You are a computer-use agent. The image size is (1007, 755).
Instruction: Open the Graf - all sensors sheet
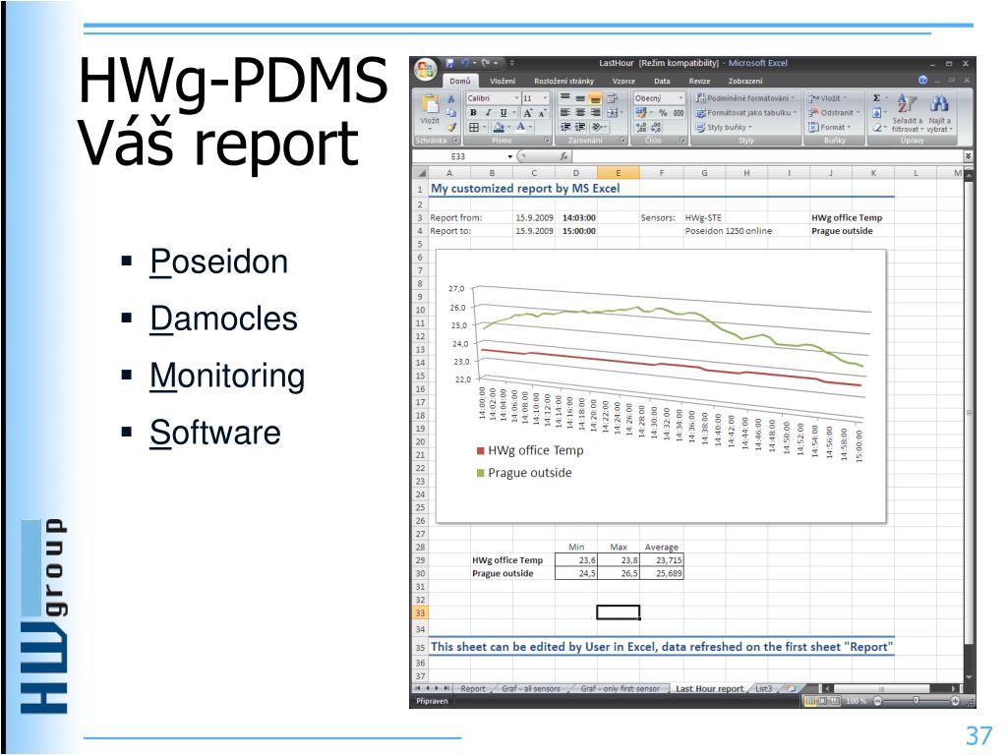pyautogui.click(x=530, y=688)
